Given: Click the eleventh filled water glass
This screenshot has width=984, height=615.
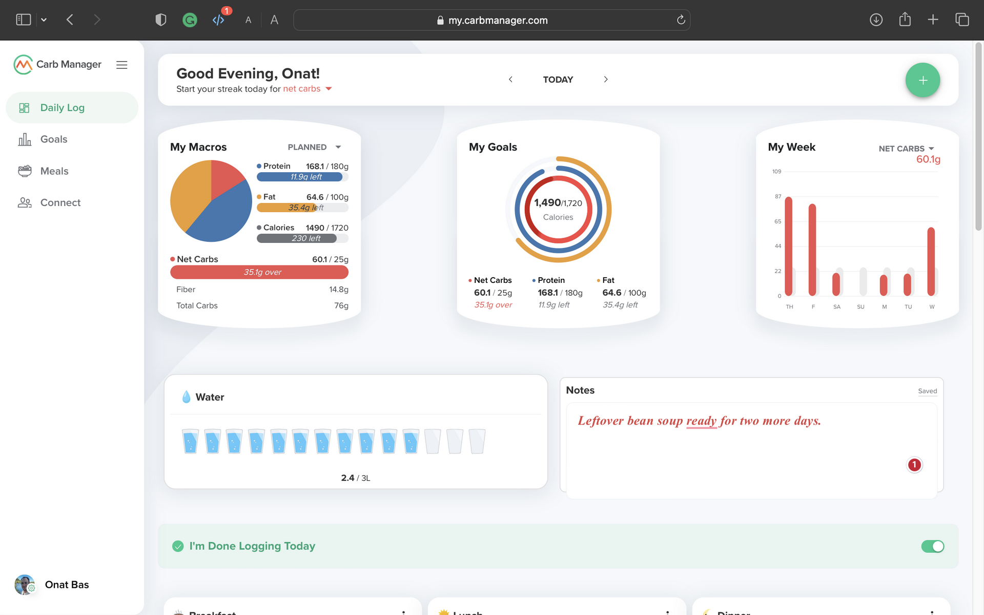Looking at the screenshot, I should tap(411, 441).
